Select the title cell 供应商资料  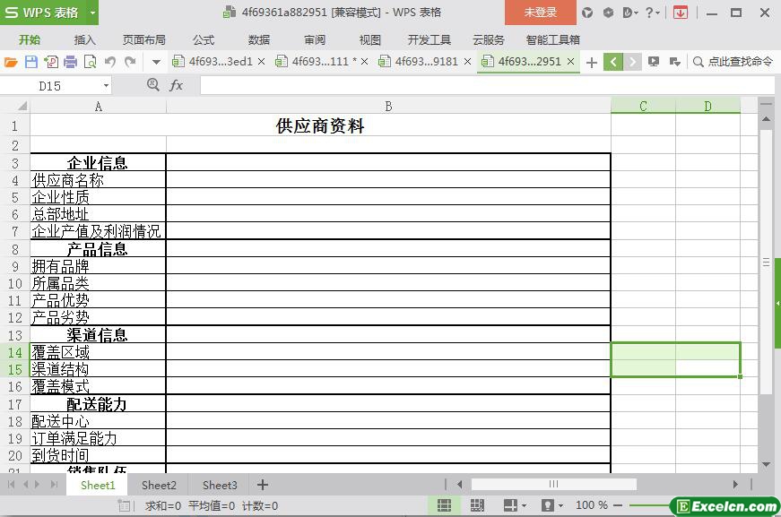[x=320, y=125]
